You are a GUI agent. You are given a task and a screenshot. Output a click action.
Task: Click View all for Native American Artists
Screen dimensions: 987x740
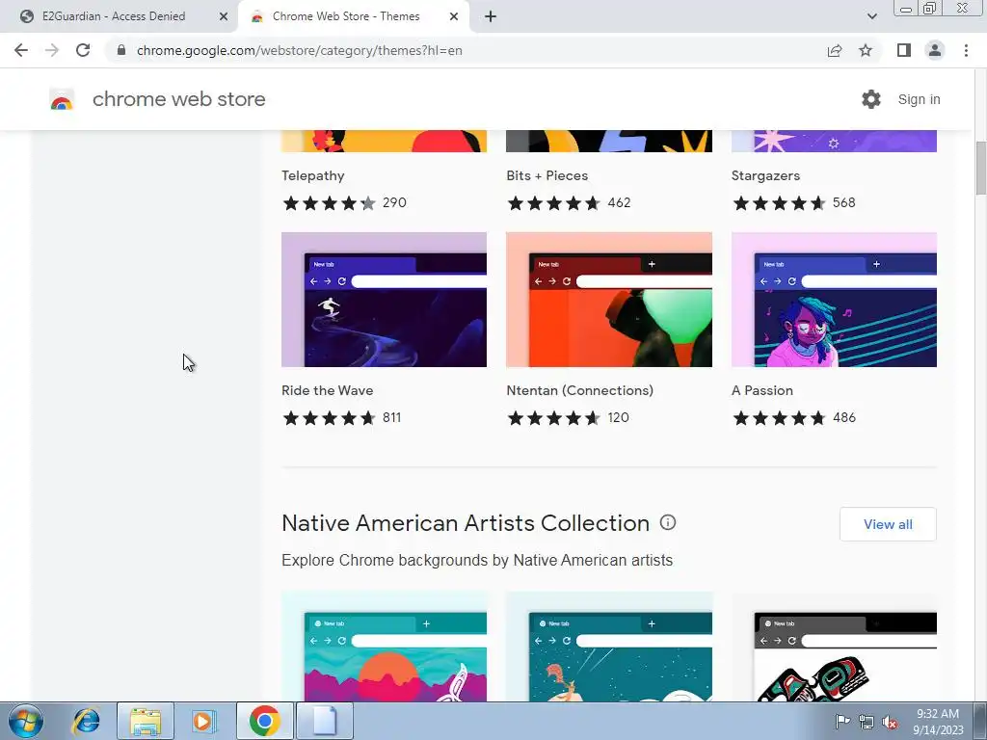click(x=888, y=524)
